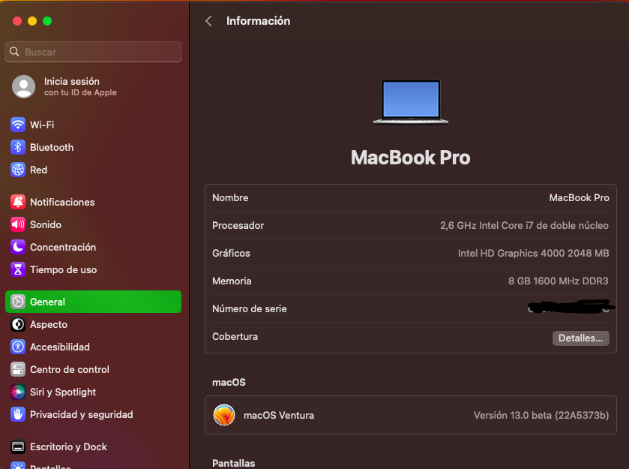
Task: Click the Información page title
Action: click(259, 21)
